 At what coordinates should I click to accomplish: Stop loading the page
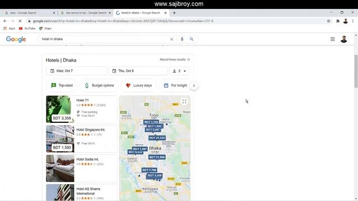coord(20,21)
